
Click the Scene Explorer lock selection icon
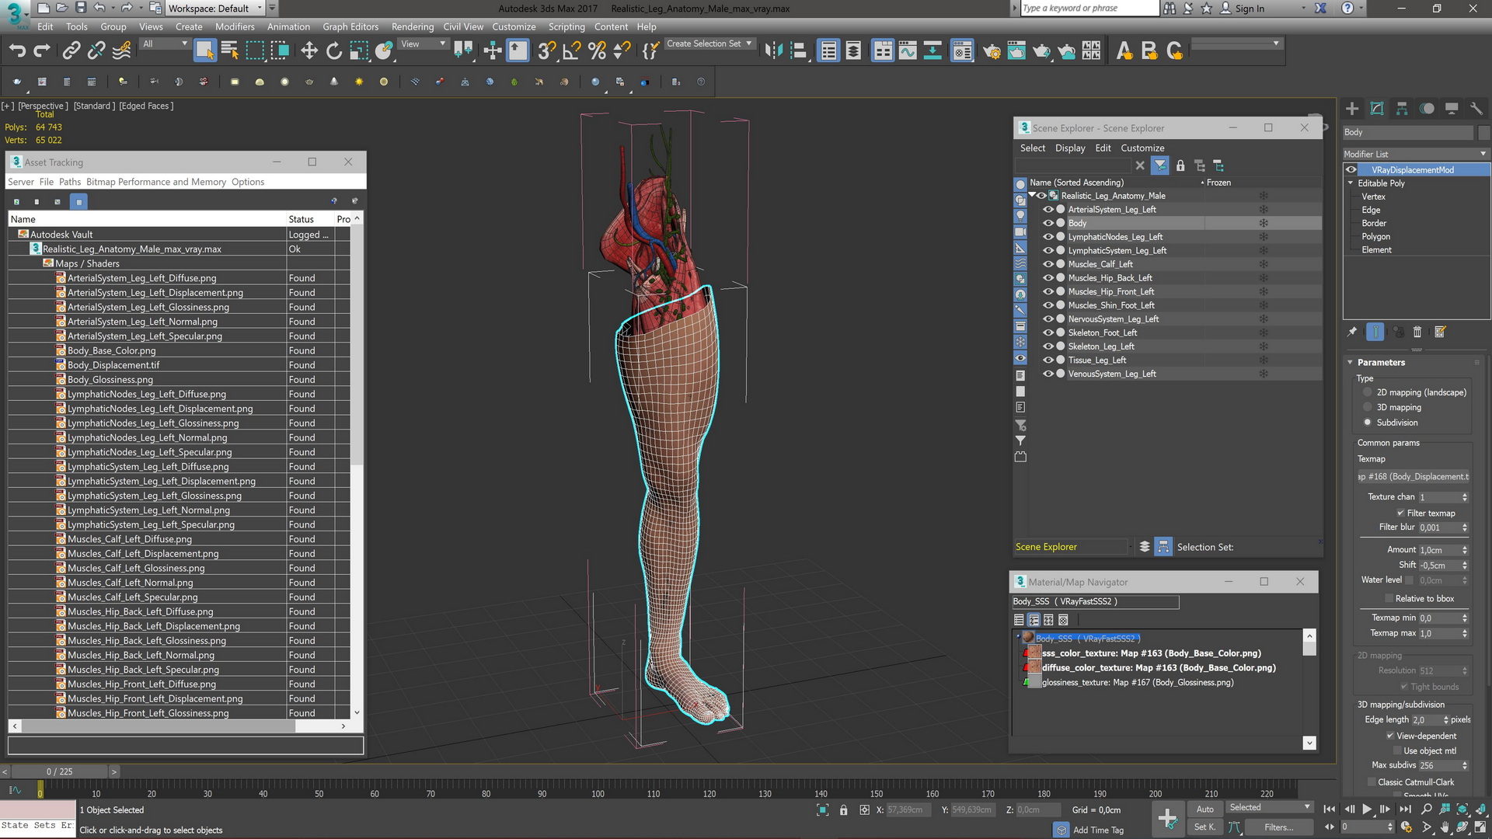pyautogui.click(x=1180, y=165)
